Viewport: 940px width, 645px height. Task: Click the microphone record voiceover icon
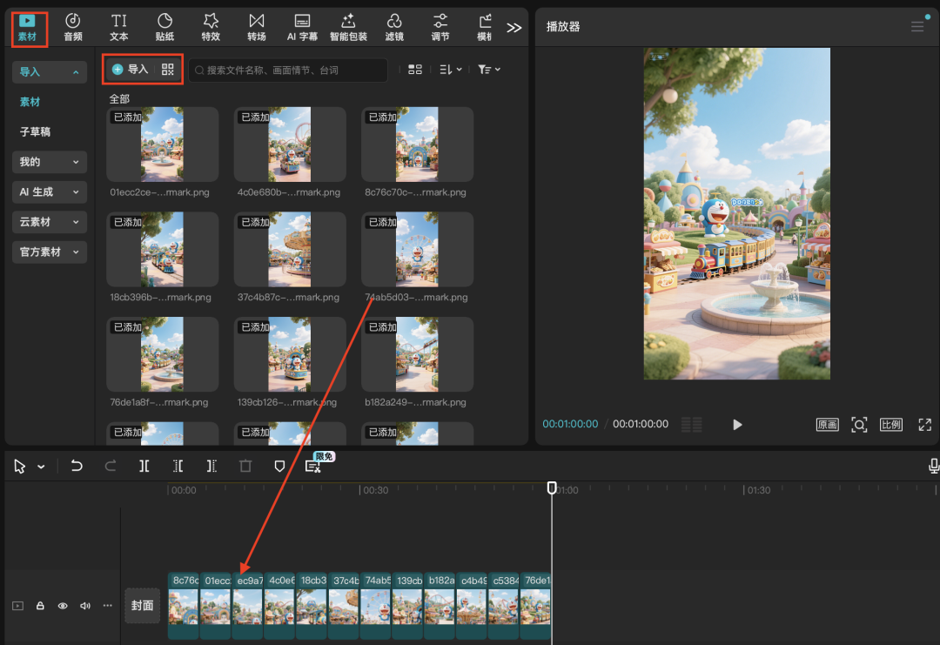[x=933, y=467]
